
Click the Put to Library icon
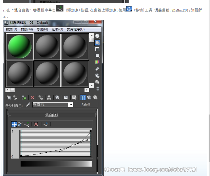click(57, 98)
